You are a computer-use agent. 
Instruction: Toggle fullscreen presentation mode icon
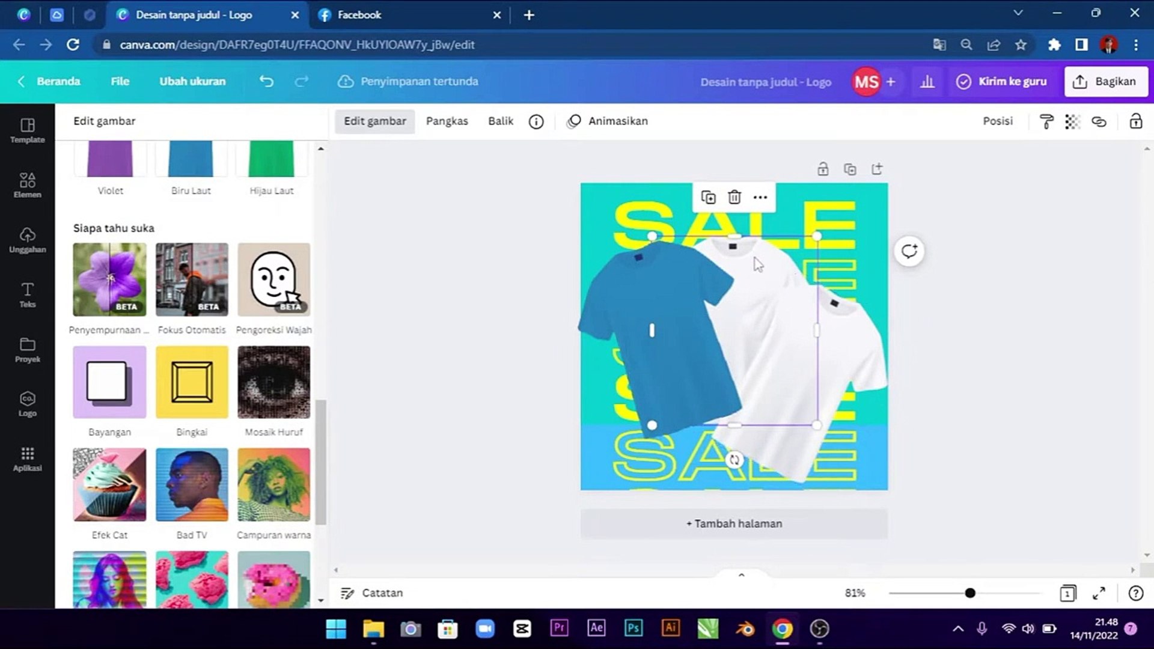[1099, 593]
